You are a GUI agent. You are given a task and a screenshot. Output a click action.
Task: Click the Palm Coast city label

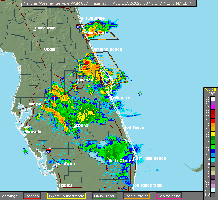[x=95, y=33]
